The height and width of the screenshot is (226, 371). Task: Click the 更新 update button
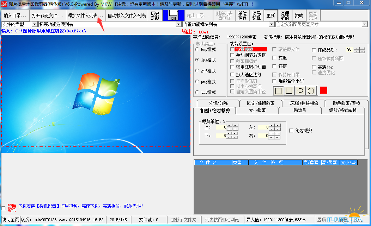pyautogui.click(x=271, y=15)
